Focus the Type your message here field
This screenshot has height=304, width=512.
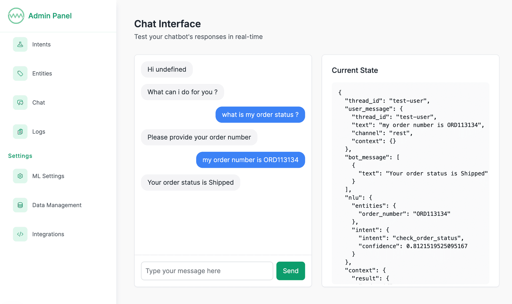click(x=207, y=271)
